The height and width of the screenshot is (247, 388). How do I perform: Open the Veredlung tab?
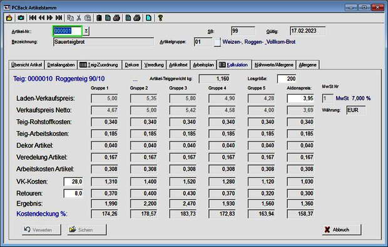(x=154, y=65)
